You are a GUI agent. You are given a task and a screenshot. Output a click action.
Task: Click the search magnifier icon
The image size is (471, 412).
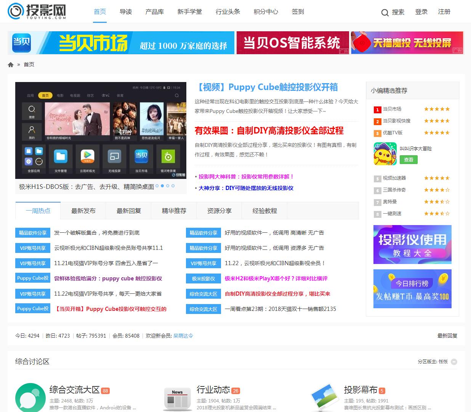385,13
